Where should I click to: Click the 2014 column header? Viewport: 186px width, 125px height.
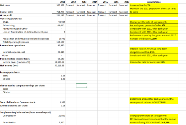pyautogui.click(x=95, y=2)
